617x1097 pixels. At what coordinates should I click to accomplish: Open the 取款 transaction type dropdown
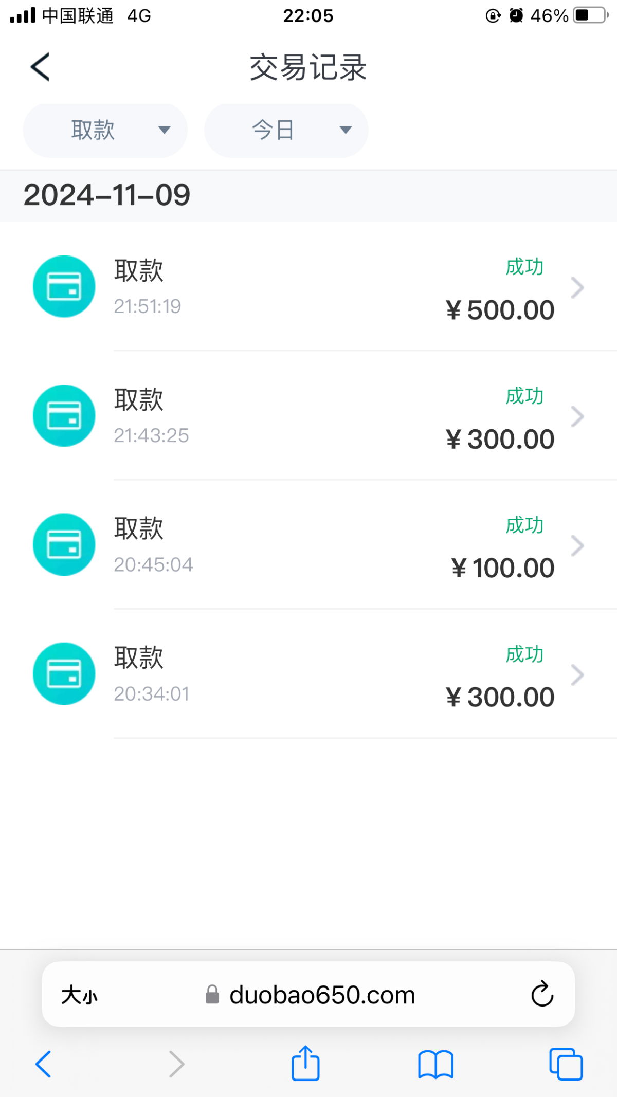[x=105, y=130]
